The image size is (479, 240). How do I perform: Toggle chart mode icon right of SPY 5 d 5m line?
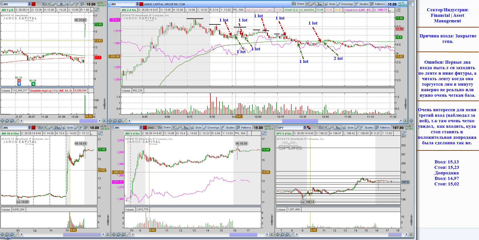pos(404,133)
